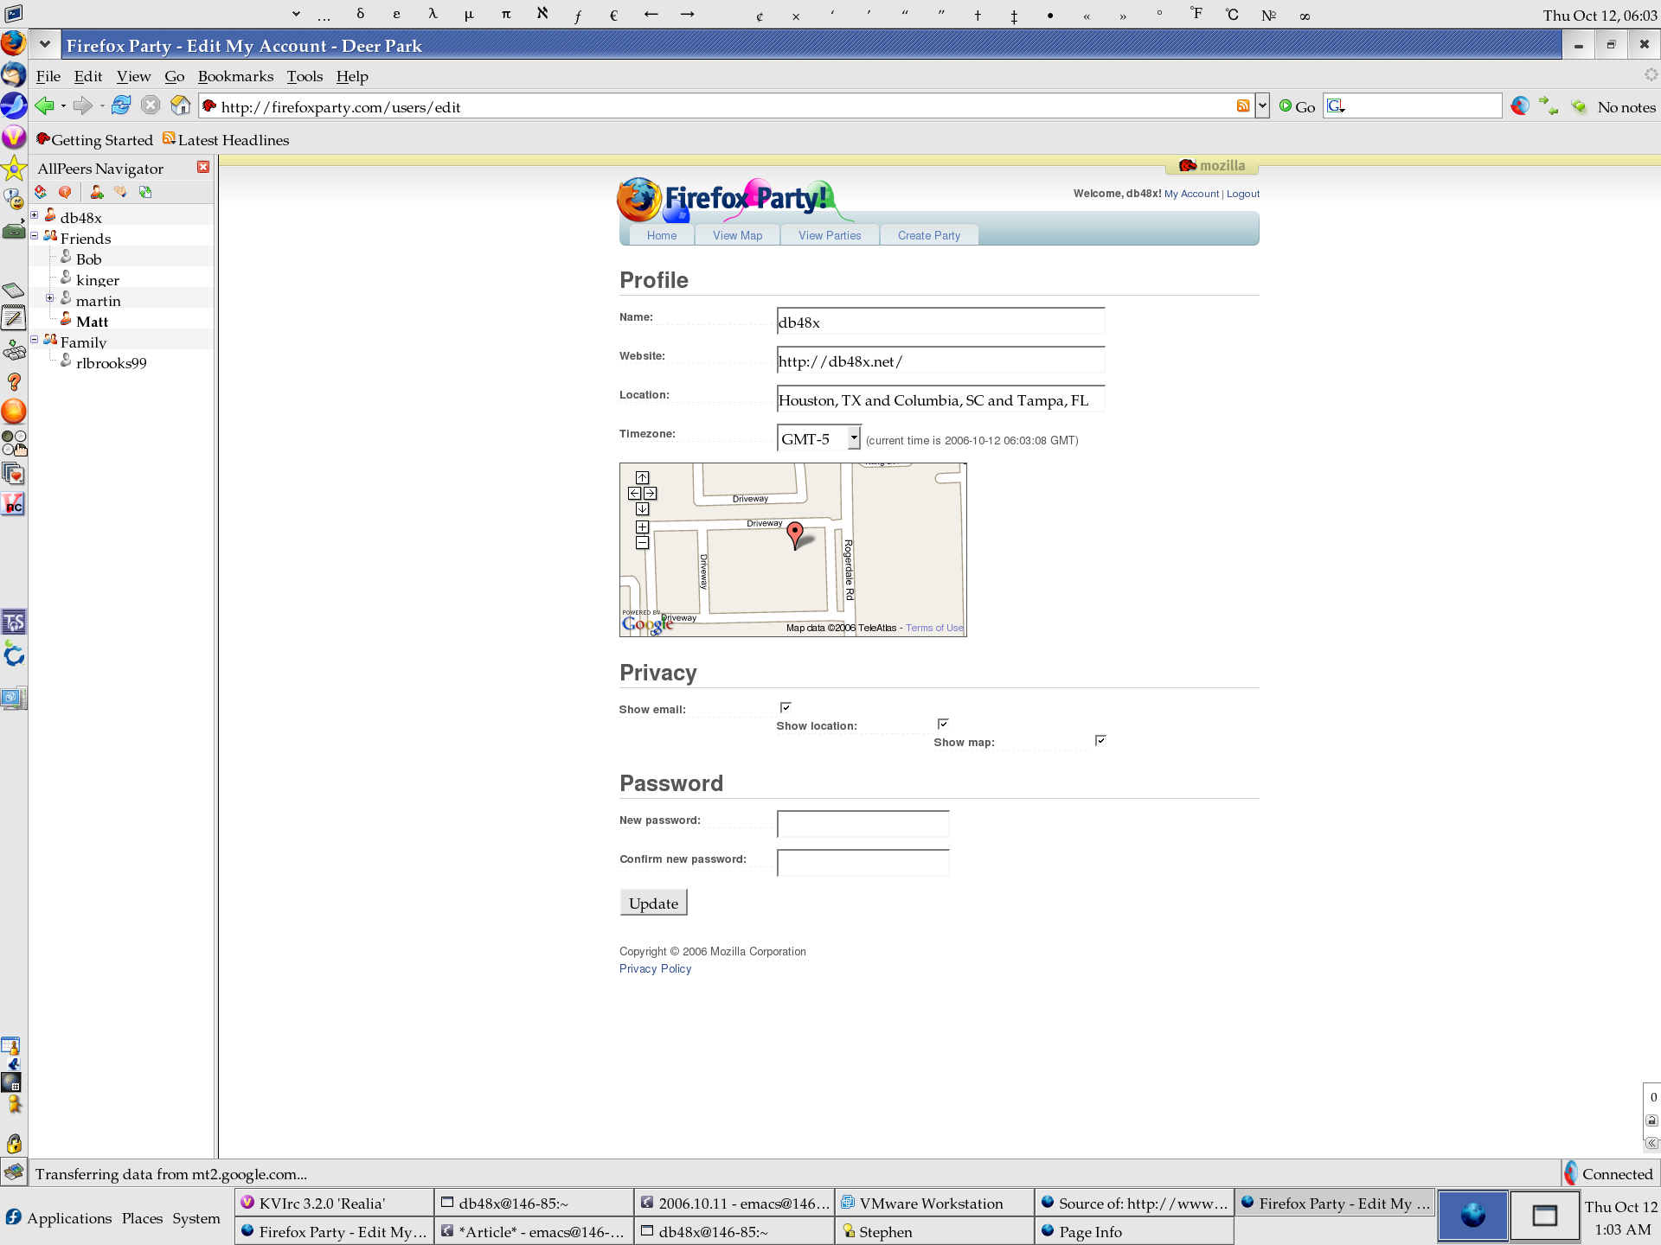This screenshot has height=1245, width=1661.
Task: Open the Getting Started bookmark
Action: (94, 139)
